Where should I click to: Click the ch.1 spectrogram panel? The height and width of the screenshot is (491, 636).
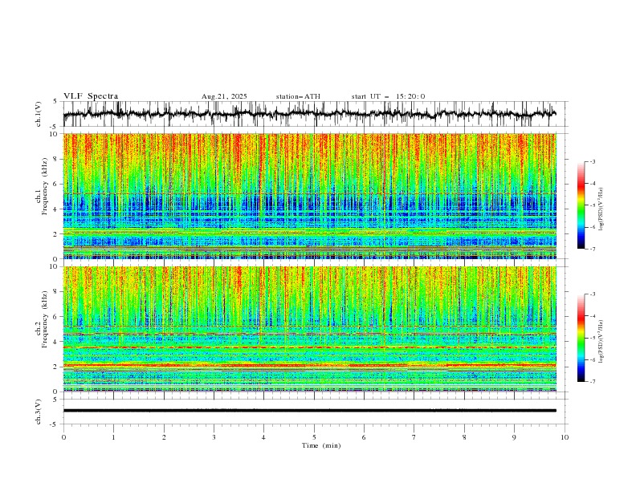(x=309, y=196)
